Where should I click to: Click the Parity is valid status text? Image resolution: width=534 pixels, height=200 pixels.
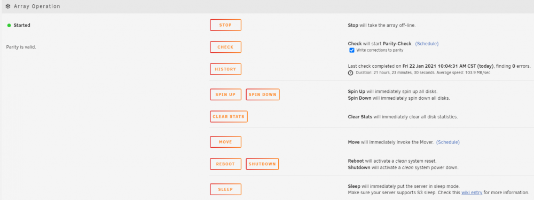coord(21,47)
